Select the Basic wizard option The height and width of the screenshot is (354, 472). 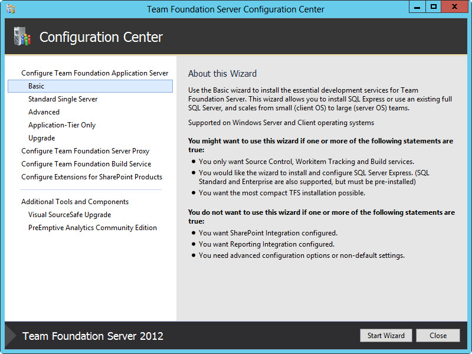37,86
